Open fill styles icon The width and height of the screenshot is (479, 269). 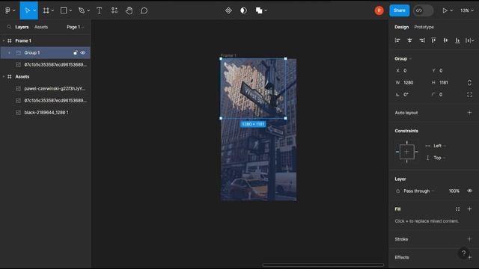coord(457,209)
